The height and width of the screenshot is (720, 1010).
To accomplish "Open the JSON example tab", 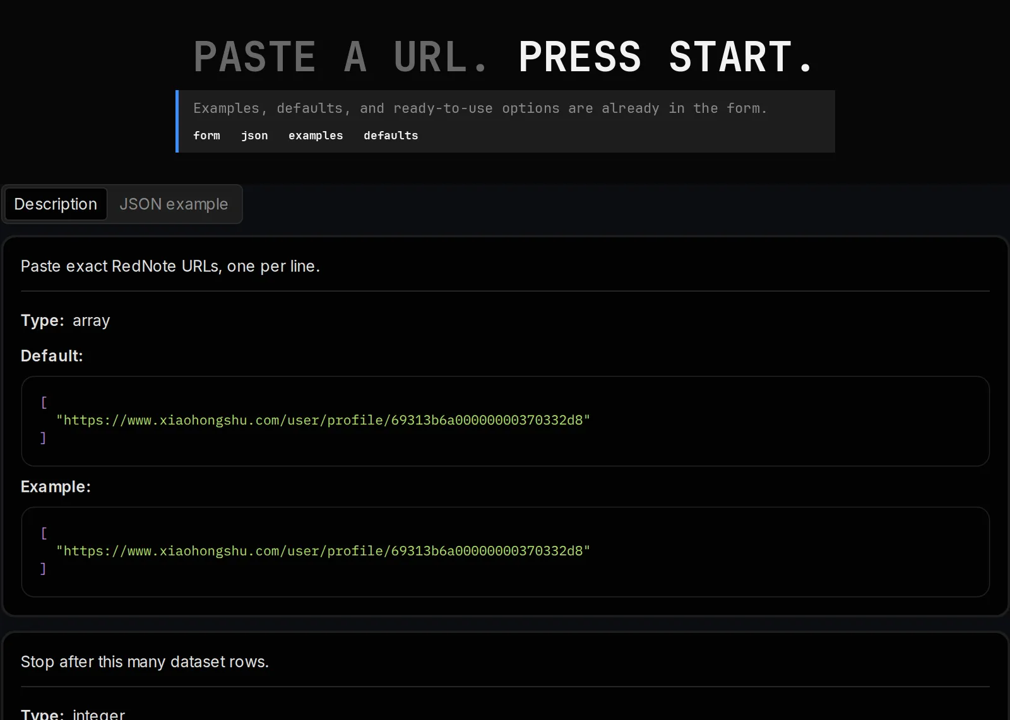I will coord(174,204).
